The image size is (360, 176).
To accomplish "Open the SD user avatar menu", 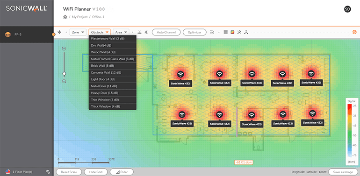I will pos(347,9).
